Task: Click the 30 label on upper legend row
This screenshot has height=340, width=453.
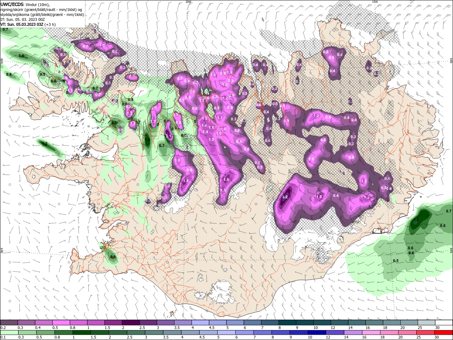Action: tap(437, 328)
